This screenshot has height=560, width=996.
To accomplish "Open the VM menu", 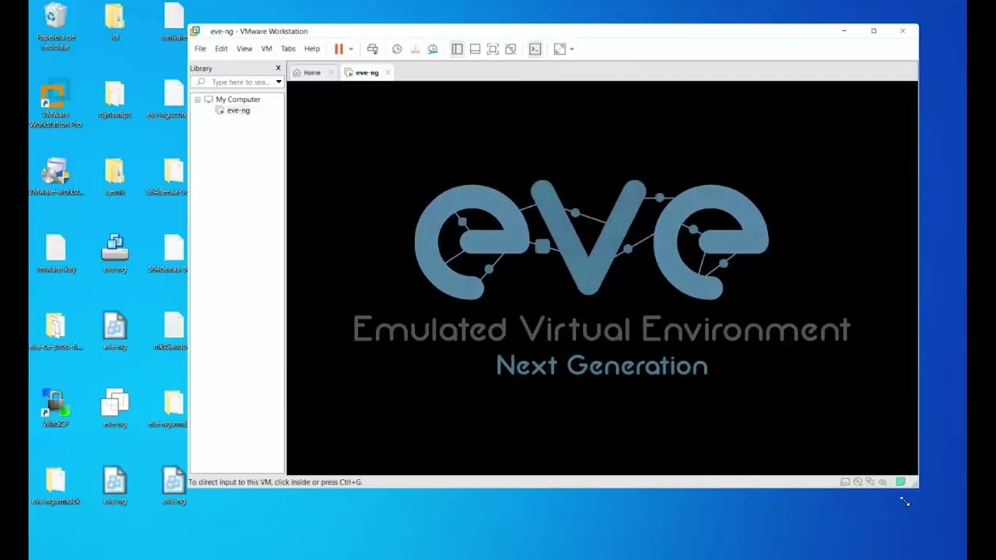I will [x=266, y=49].
